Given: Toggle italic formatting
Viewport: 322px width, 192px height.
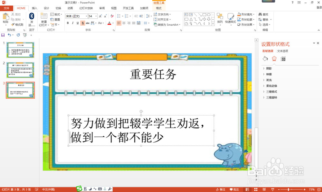Looking at the screenshot, I should tap(72, 23).
